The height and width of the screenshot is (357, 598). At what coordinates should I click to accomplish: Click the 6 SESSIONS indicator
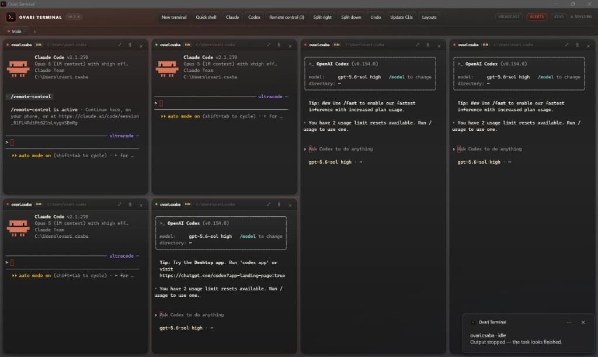click(x=581, y=17)
